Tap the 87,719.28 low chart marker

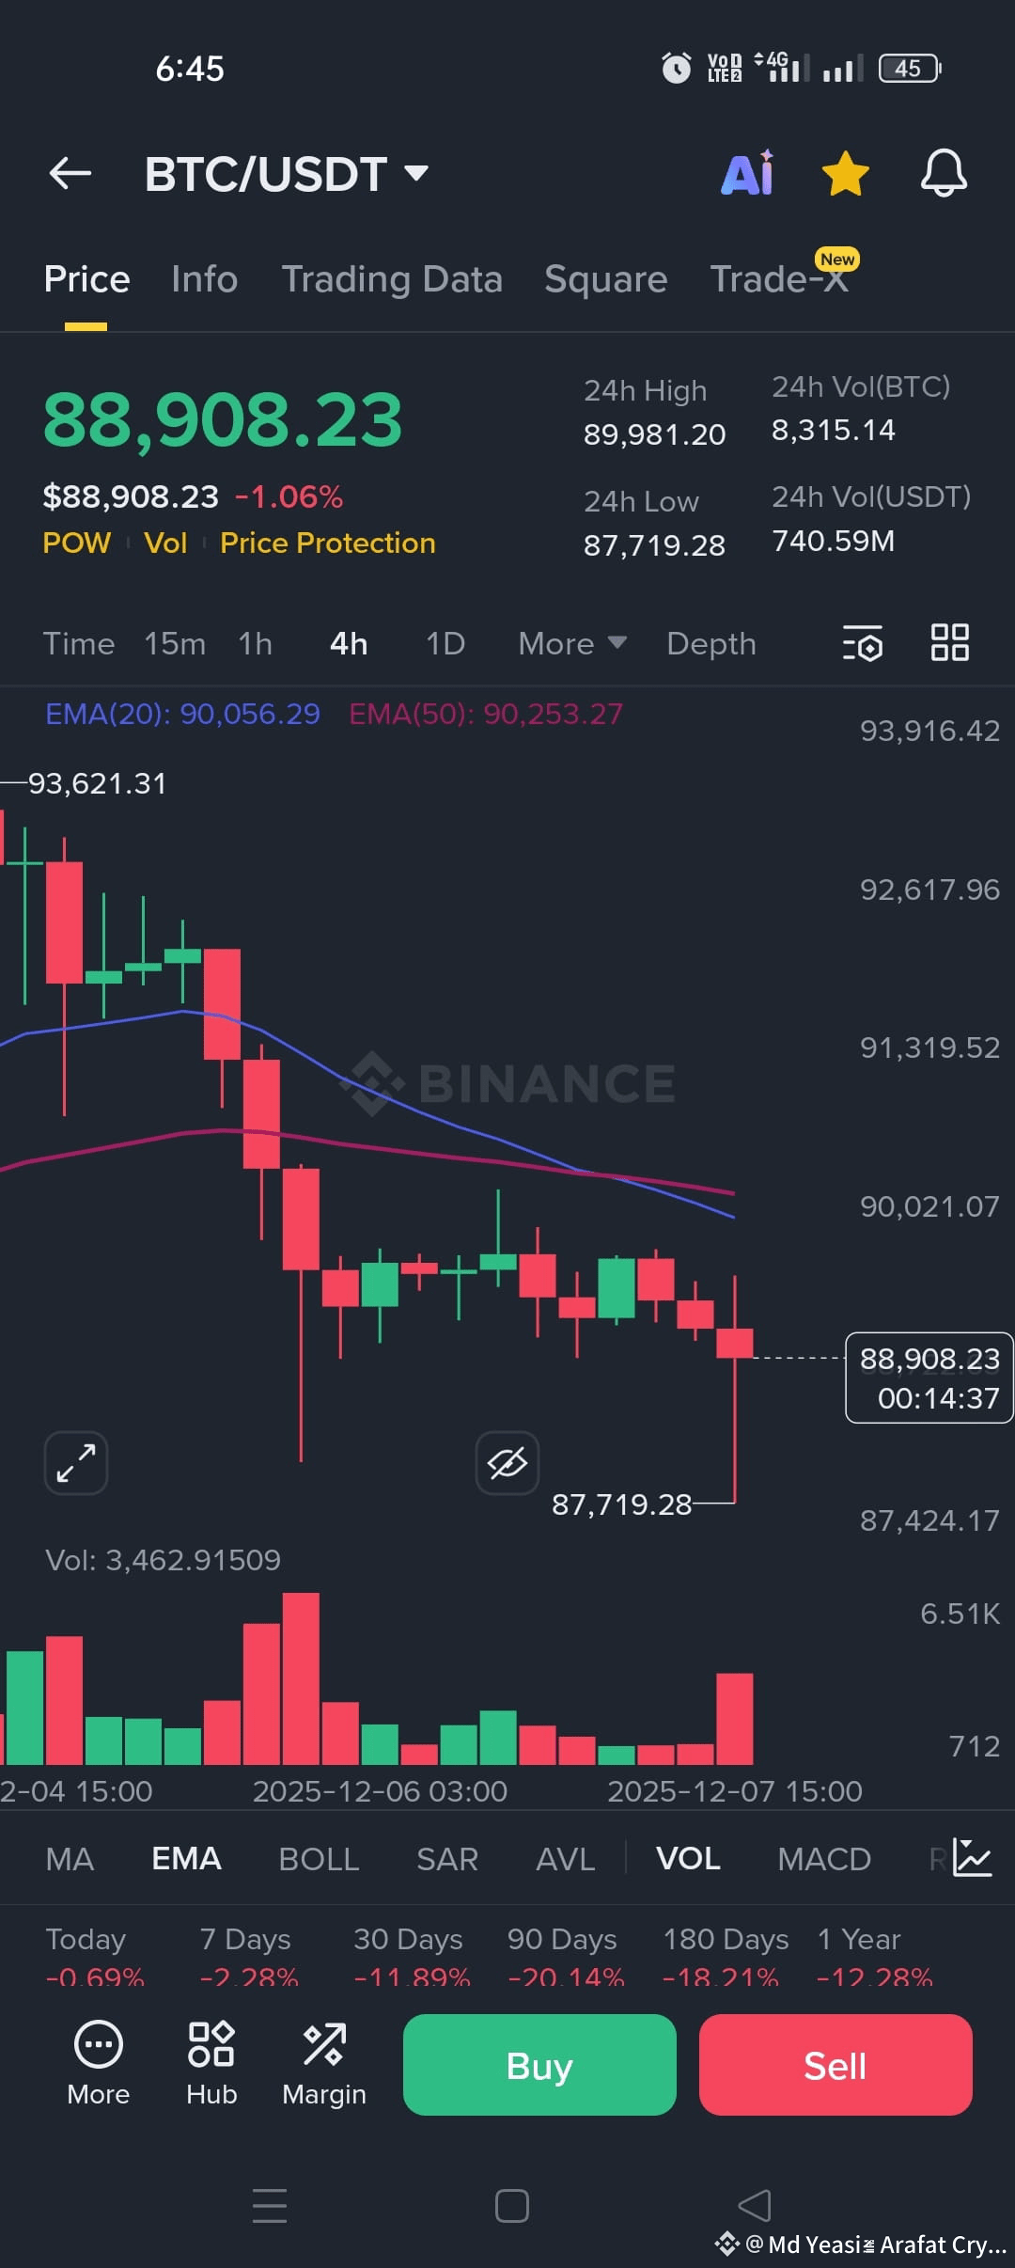[x=621, y=1504]
